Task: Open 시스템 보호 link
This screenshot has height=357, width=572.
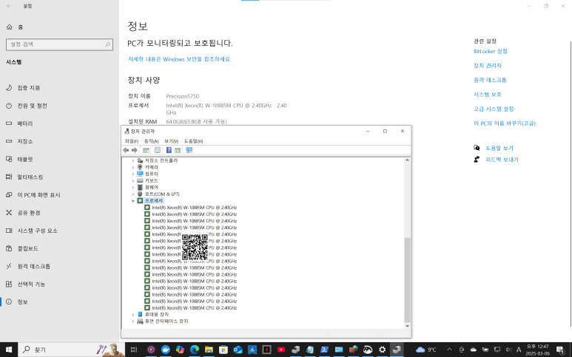Action: (488, 95)
